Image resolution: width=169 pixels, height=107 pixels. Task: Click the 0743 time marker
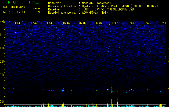coord(50,23)
